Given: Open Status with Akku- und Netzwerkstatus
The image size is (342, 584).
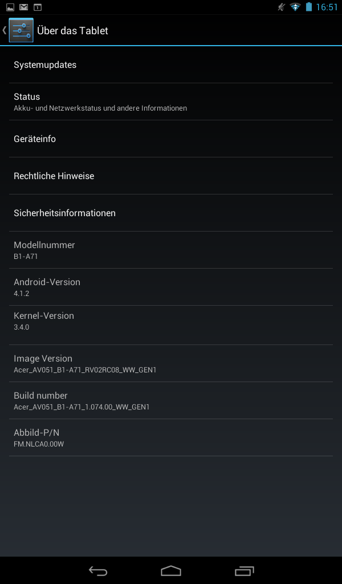Looking at the screenshot, I should click(x=171, y=102).
